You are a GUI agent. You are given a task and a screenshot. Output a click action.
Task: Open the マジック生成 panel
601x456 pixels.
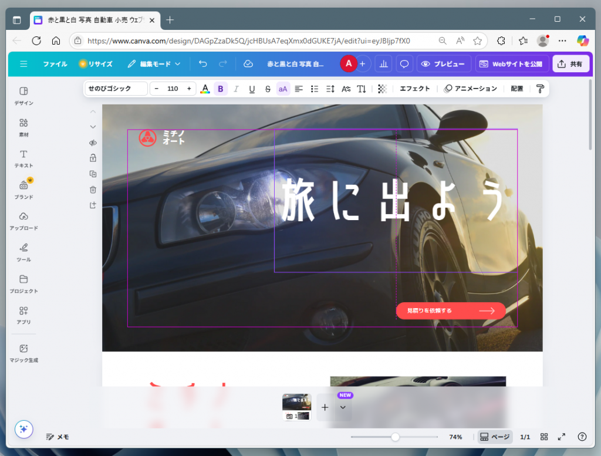23,353
